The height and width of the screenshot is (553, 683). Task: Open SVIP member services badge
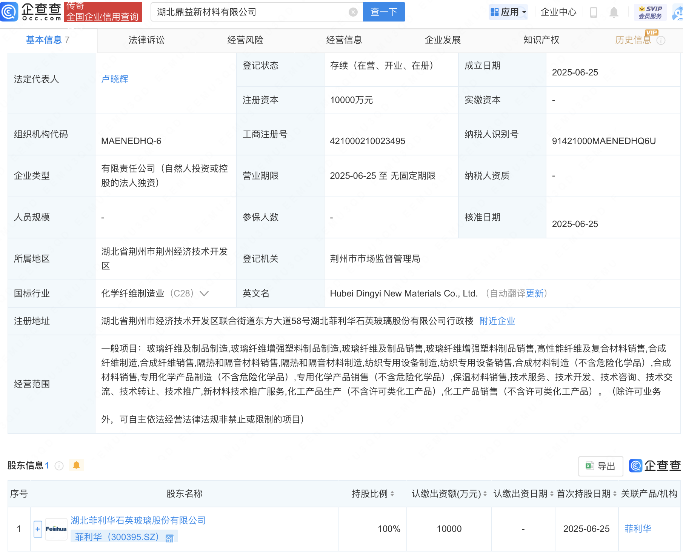pyautogui.click(x=650, y=12)
